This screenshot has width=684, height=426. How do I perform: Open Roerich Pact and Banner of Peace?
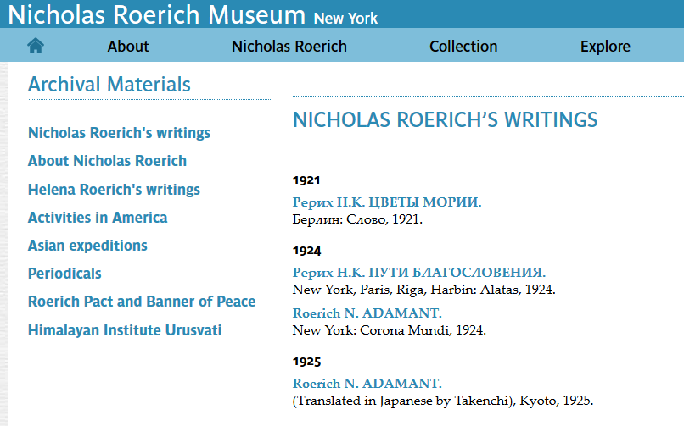tap(142, 302)
